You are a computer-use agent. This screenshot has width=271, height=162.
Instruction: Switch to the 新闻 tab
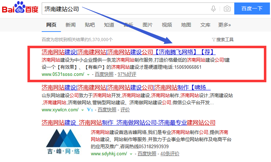point(71,25)
